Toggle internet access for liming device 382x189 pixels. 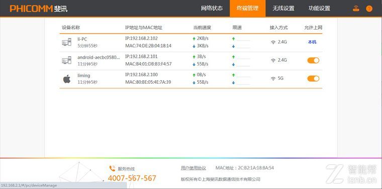coord(313,79)
